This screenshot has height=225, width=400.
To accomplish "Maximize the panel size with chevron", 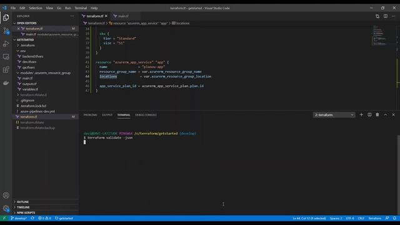I will coord(386,115).
